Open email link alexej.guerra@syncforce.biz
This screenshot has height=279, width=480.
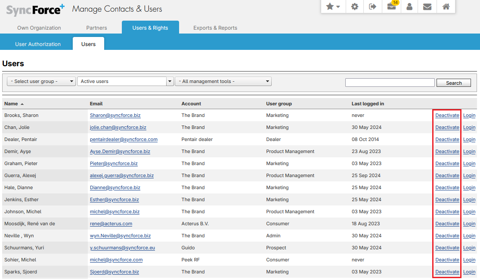tap(122, 175)
